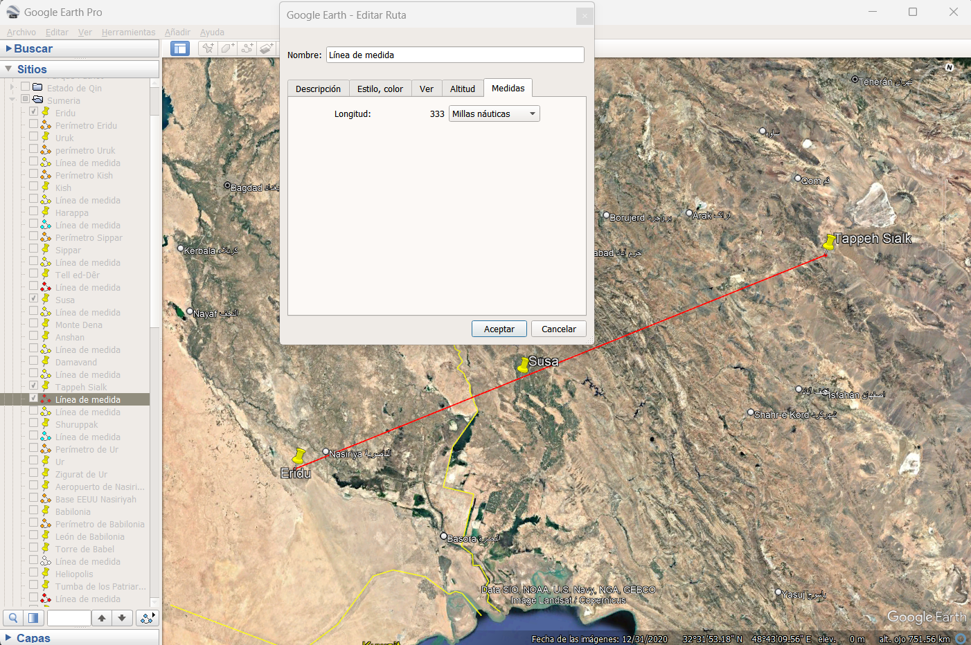Click the Eridu pushpin on the map
Image resolution: width=971 pixels, height=645 pixels.
coord(299,456)
